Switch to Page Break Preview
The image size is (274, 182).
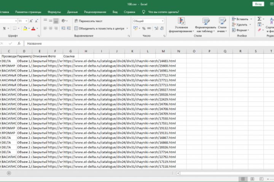coord(261,179)
